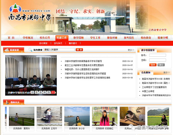Click the red 登录 button
Image resolution: width=173 pixels, height=135 pixels.
click(153, 65)
